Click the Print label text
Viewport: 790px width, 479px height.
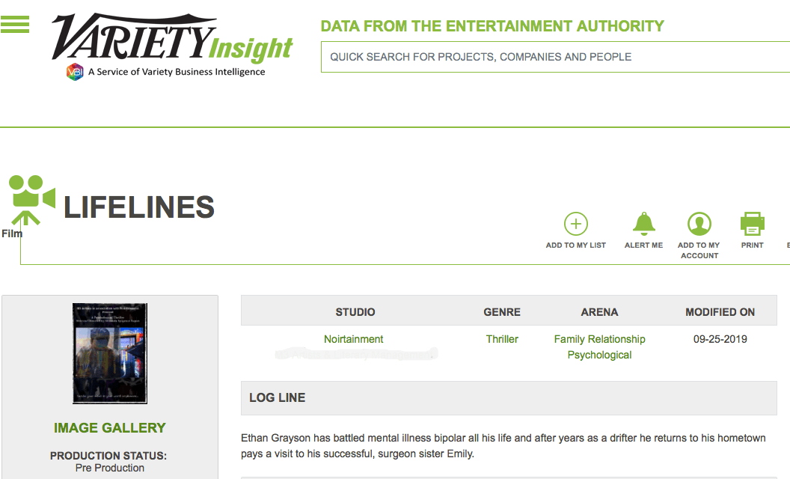click(752, 245)
